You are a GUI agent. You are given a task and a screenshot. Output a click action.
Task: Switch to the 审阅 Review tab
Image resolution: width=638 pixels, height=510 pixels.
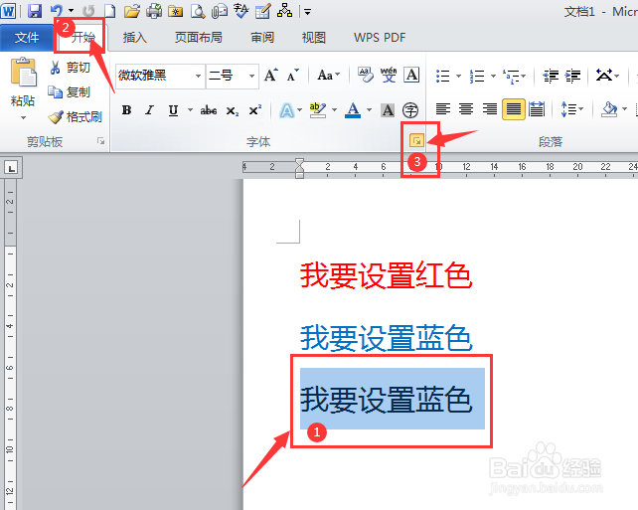(x=262, y=38)
